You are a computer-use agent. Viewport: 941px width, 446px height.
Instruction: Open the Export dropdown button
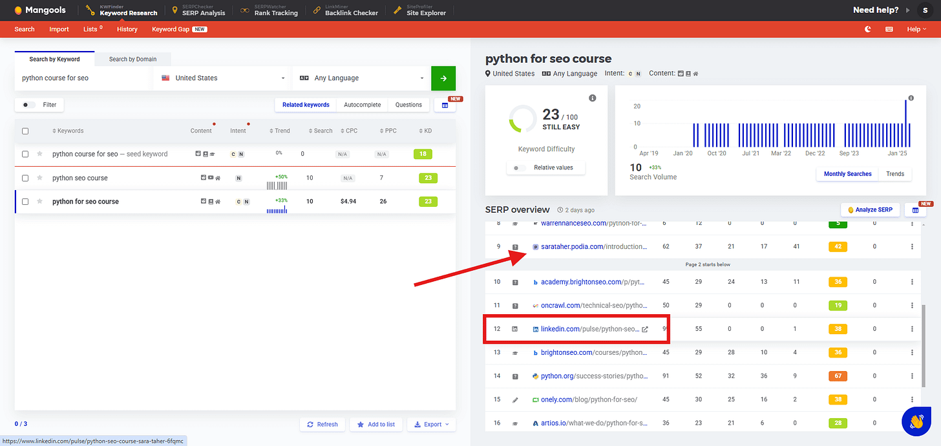click(431, 424)
